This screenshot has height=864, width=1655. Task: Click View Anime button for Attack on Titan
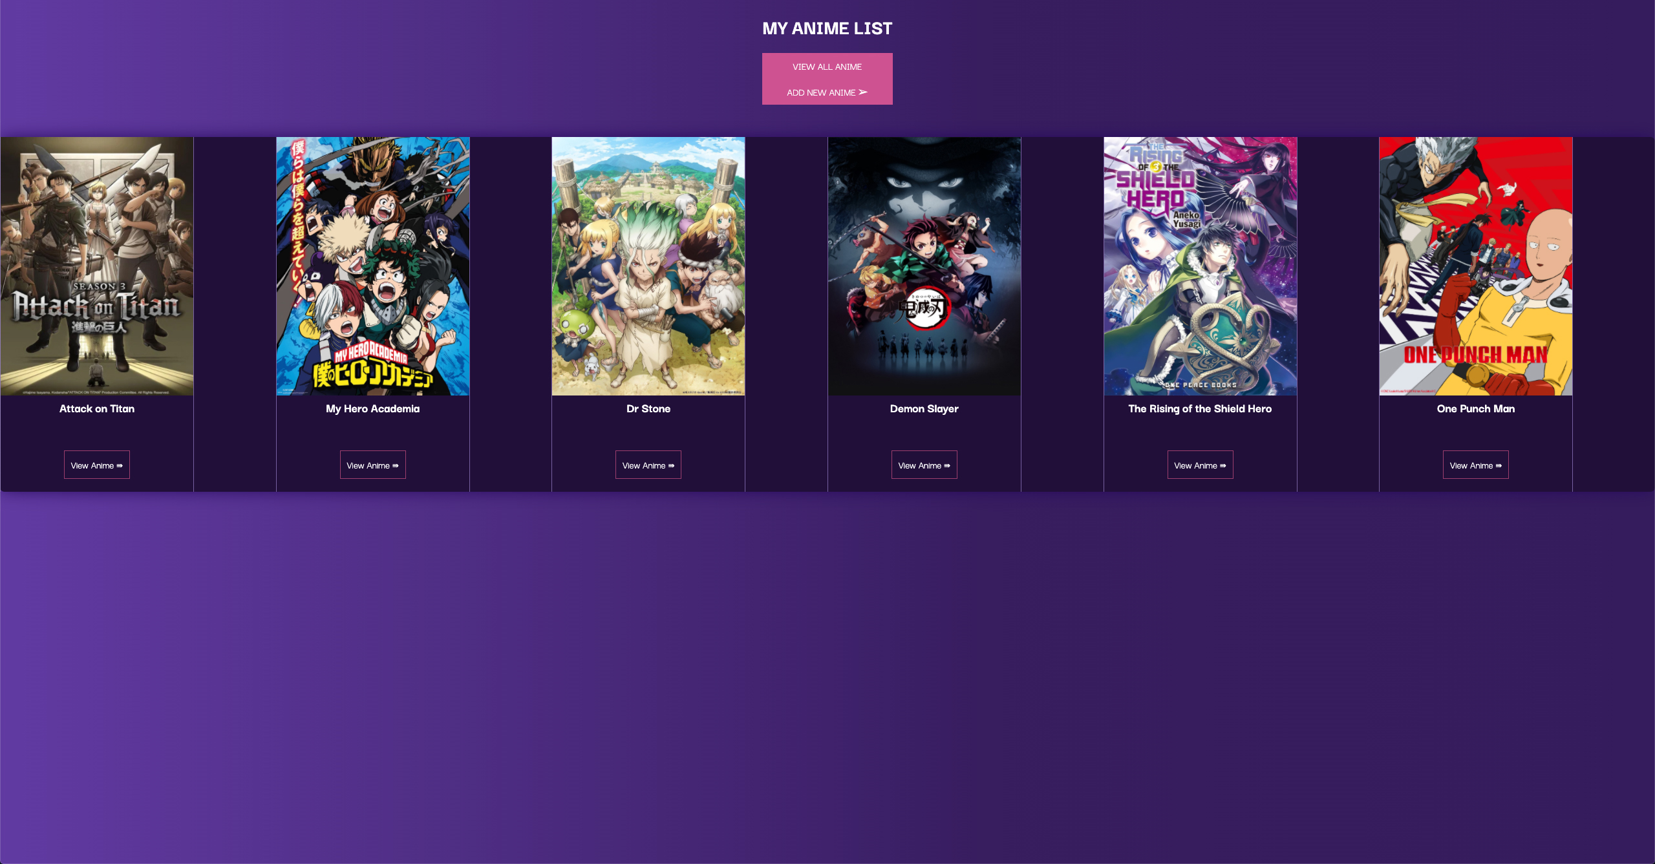pyautogui.click(x=97, y=465)
